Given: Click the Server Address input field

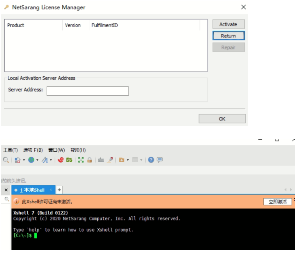Looking at the screenshot, I should [x=87, y=91].
